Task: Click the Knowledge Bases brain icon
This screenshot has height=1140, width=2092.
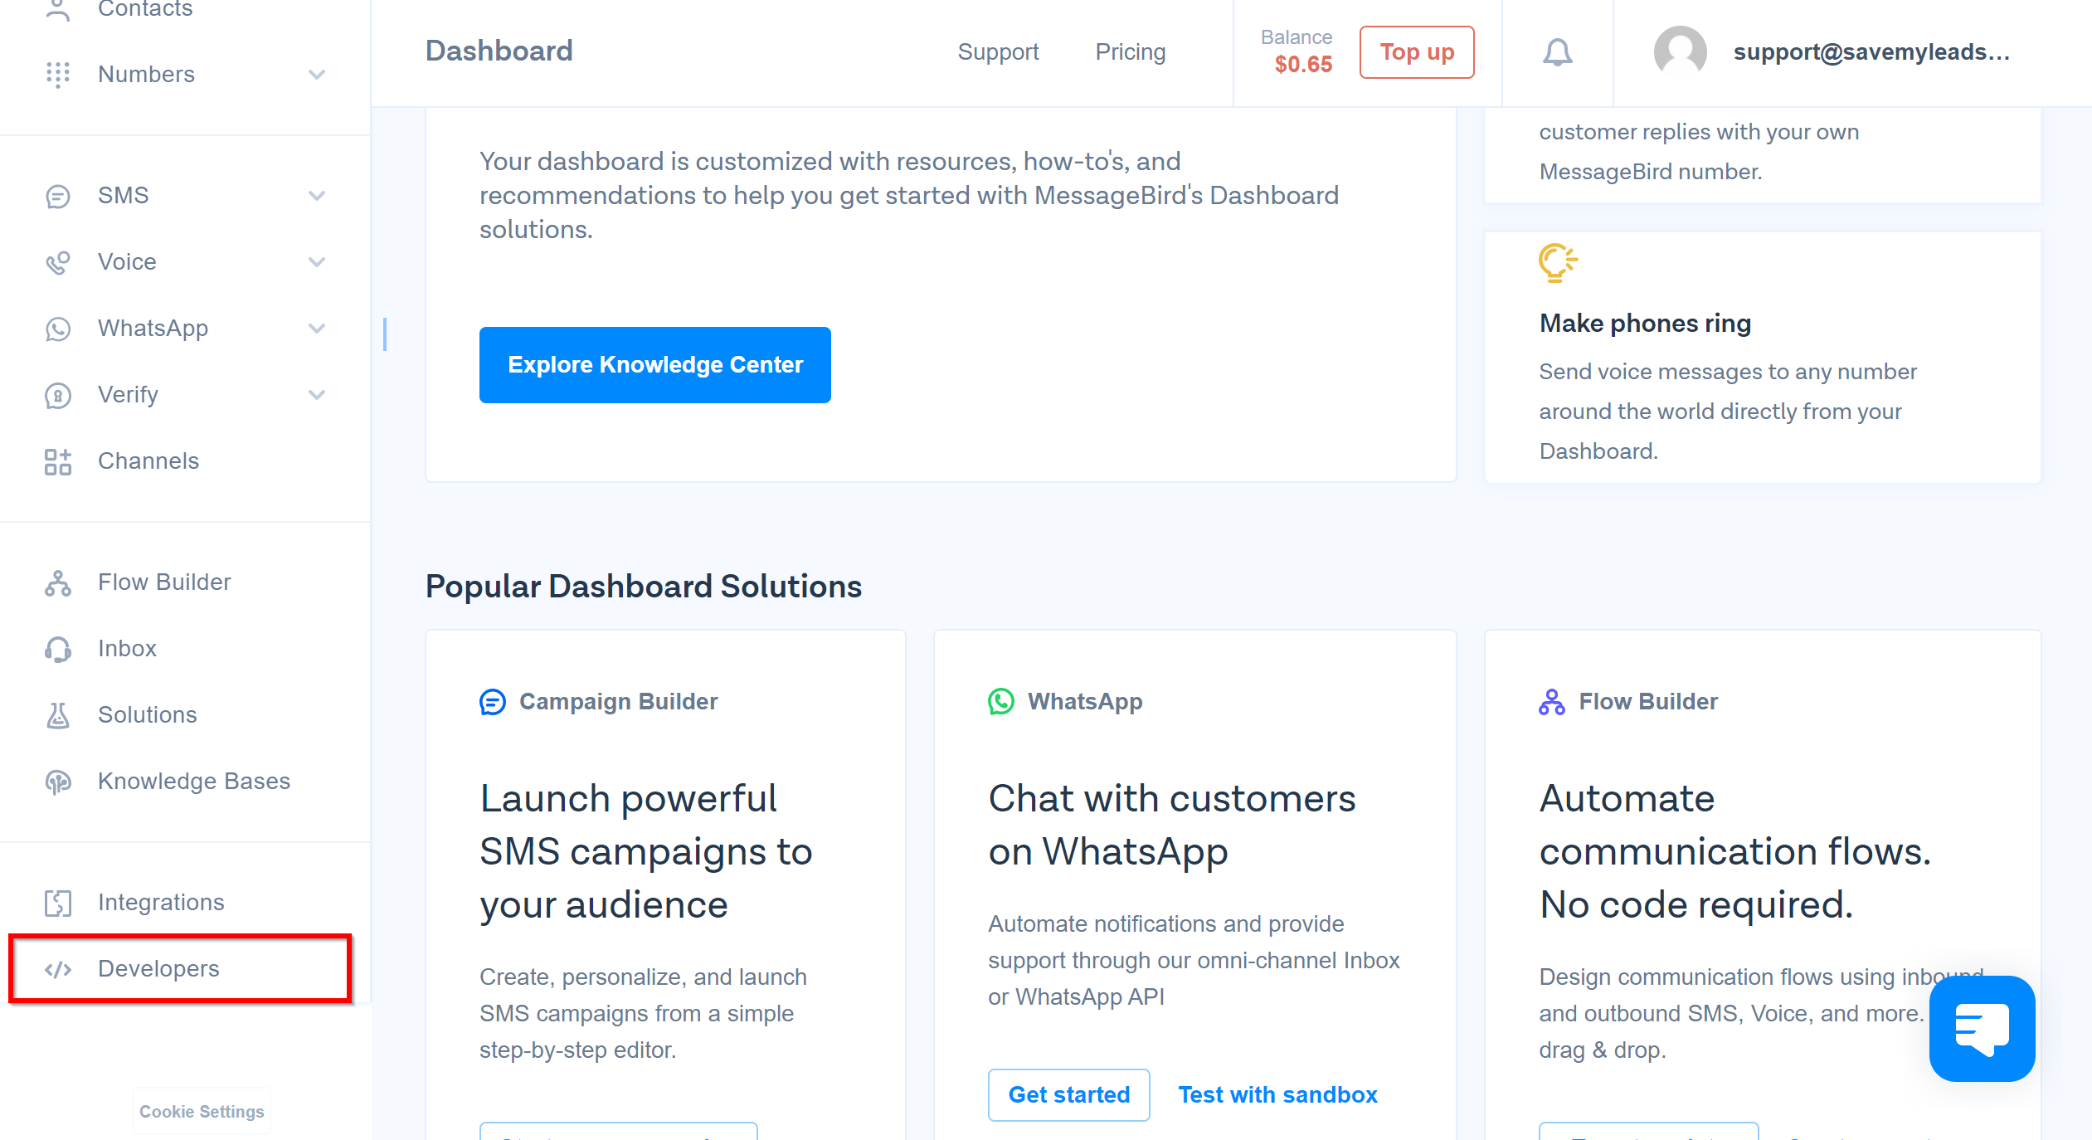Action: tap(58, 782)
